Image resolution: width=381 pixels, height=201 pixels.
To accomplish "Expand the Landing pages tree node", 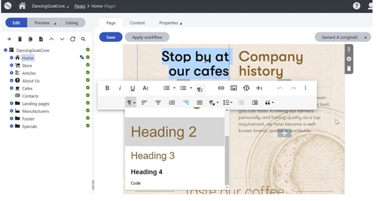I will coord(12,103).
